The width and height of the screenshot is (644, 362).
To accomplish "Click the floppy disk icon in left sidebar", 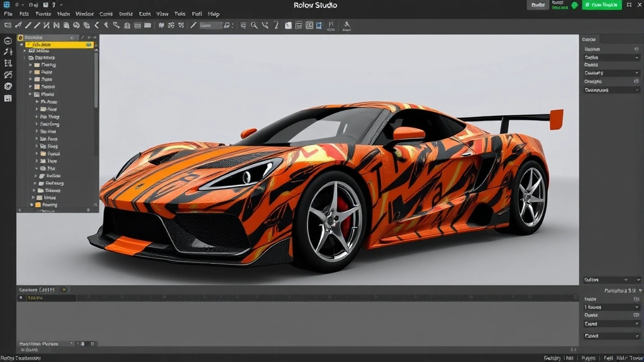I will 8,98.
